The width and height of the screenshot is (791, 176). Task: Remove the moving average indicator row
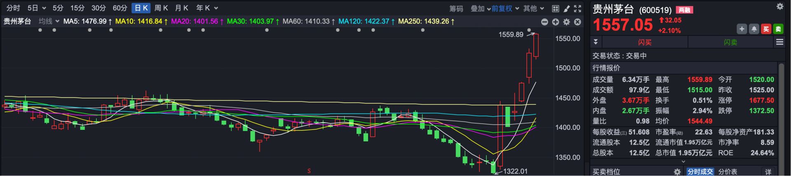tap(577, 22)
